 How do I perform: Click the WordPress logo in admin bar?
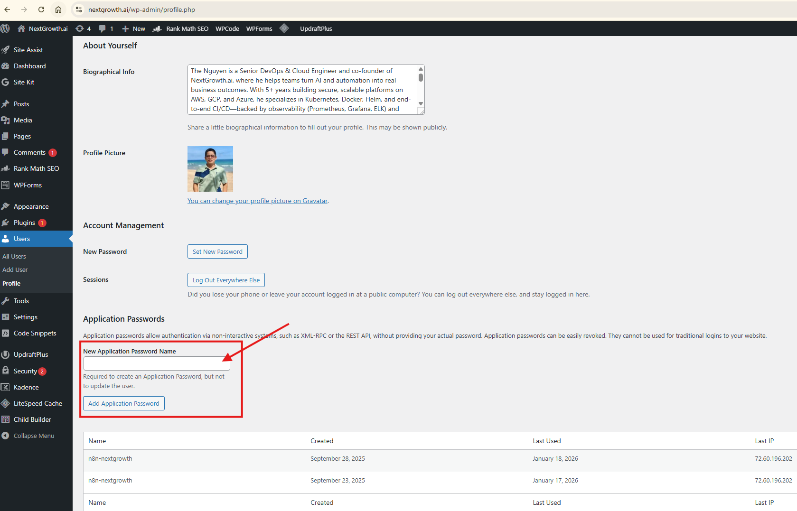[x=5, y=28]
